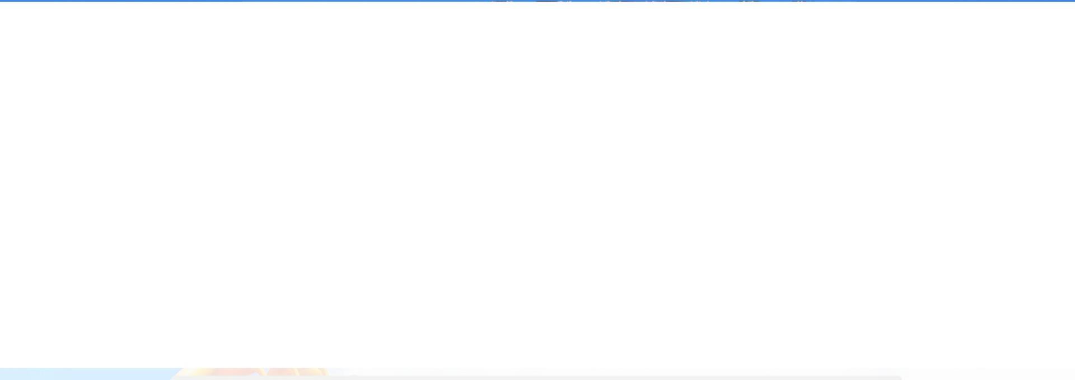This screenshot has width=1075, height=380.
Task: Click the left end of the blue top bar
Action: [x=8, y=1]
